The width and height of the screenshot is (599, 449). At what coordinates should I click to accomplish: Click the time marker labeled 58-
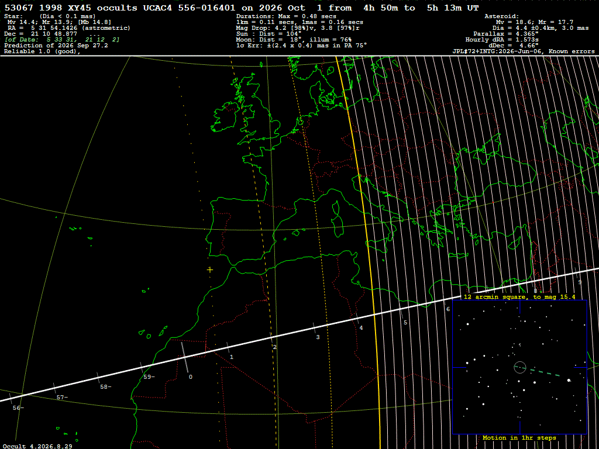click(x=105, y=387)
